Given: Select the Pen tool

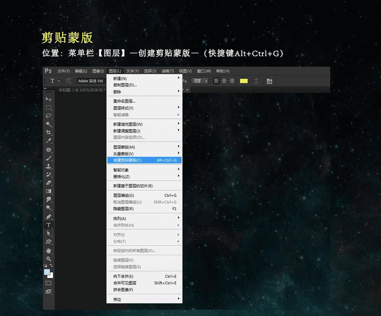Looking at the screenshot, I should (x=49, y=216).
